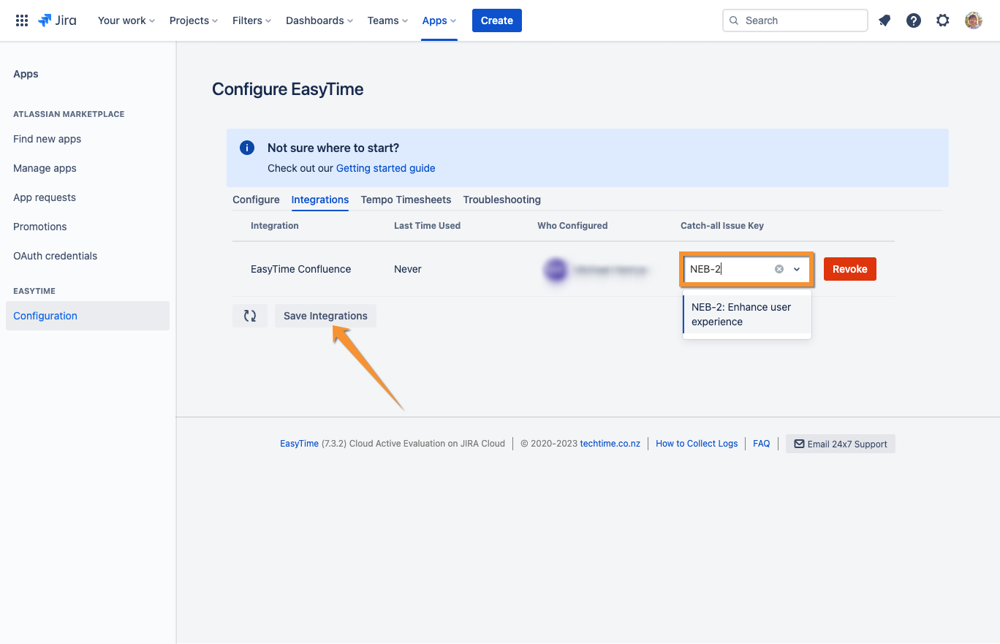This screenshot has height=644, width=1000.
Task: Click the Never last-used cell
Action: tap(408, 269)
